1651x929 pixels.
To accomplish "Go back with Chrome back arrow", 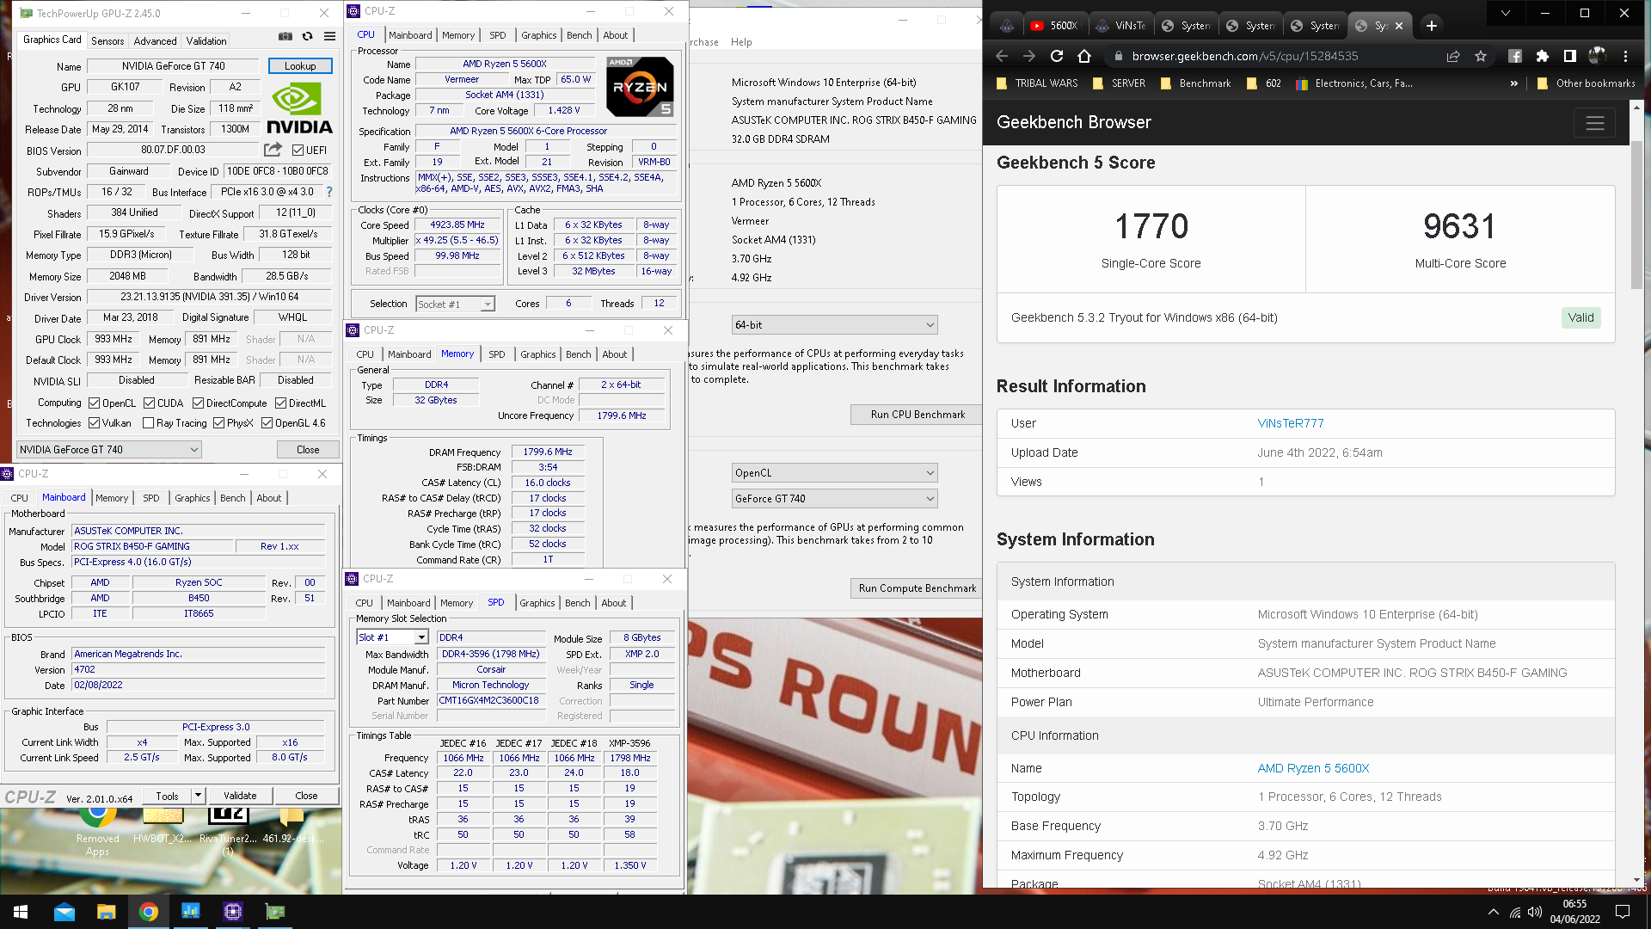I will click(1002, 56).
